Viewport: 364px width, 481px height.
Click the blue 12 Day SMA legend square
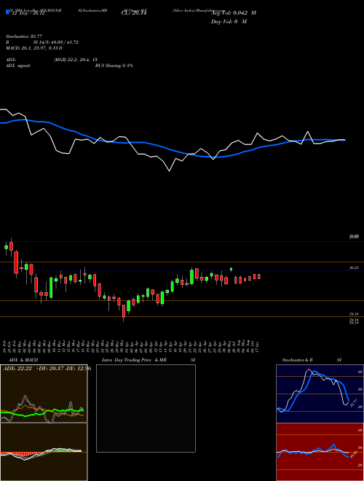pyautogui.click(x=7, y=12)
